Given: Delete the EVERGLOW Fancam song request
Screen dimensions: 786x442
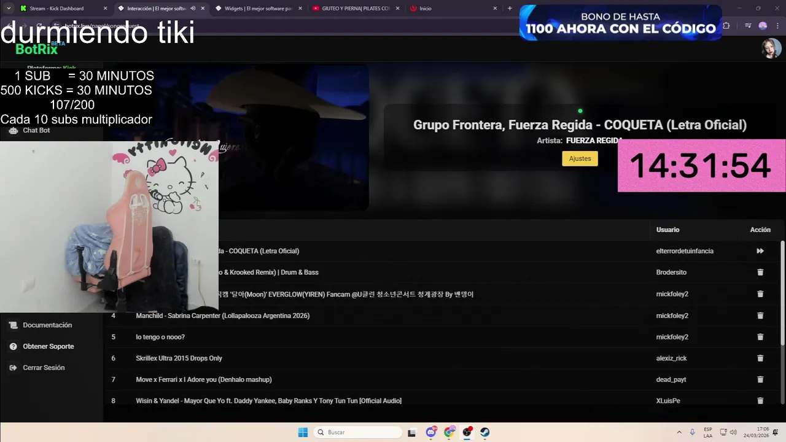Looking at the screenshot, I should pos(760,294).
